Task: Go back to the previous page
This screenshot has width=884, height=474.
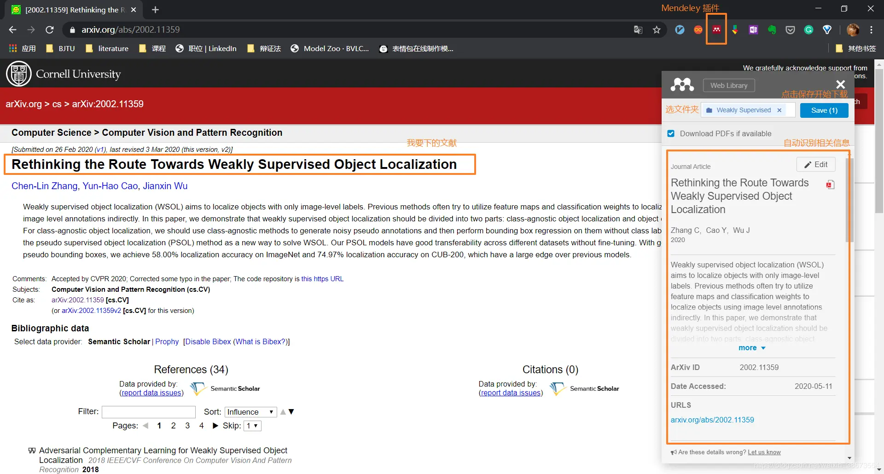Action: [x=12, y=30]
